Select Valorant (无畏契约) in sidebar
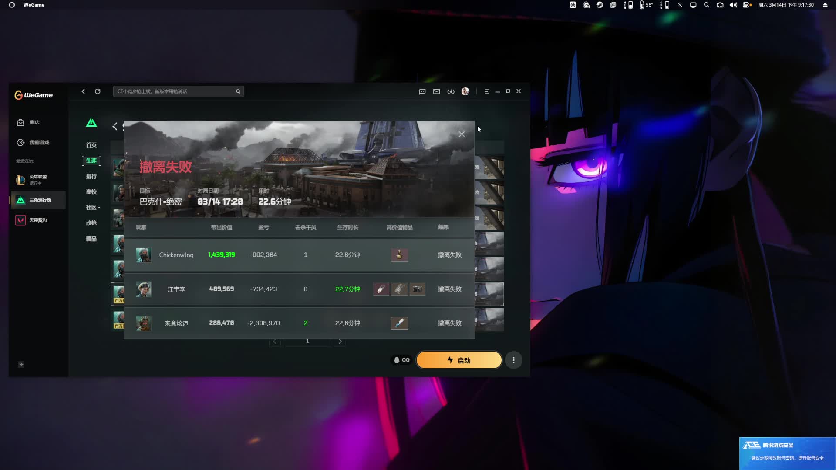Viewport: 836px width, 470px height. pyautogui.click(x=37, y=221)
